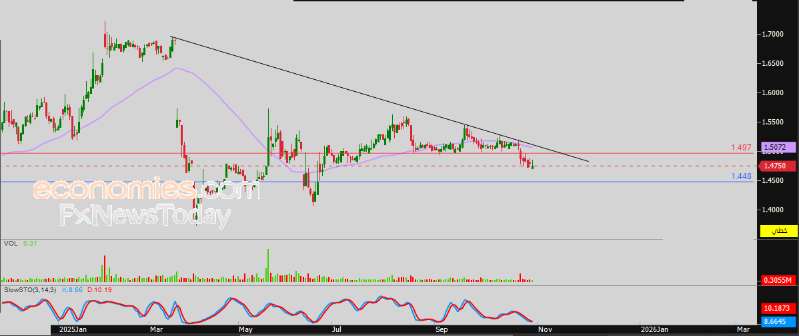The width and height of the screenshot is (799, 336).
Task: Click the yellow خطي scale button
Action: tap(778, 231)
